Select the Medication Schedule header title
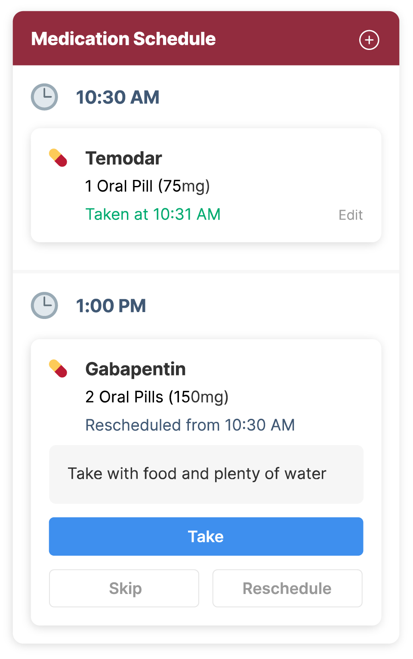Image resolution: width=413 pixels, height=659 pixels. click(123, 39)
